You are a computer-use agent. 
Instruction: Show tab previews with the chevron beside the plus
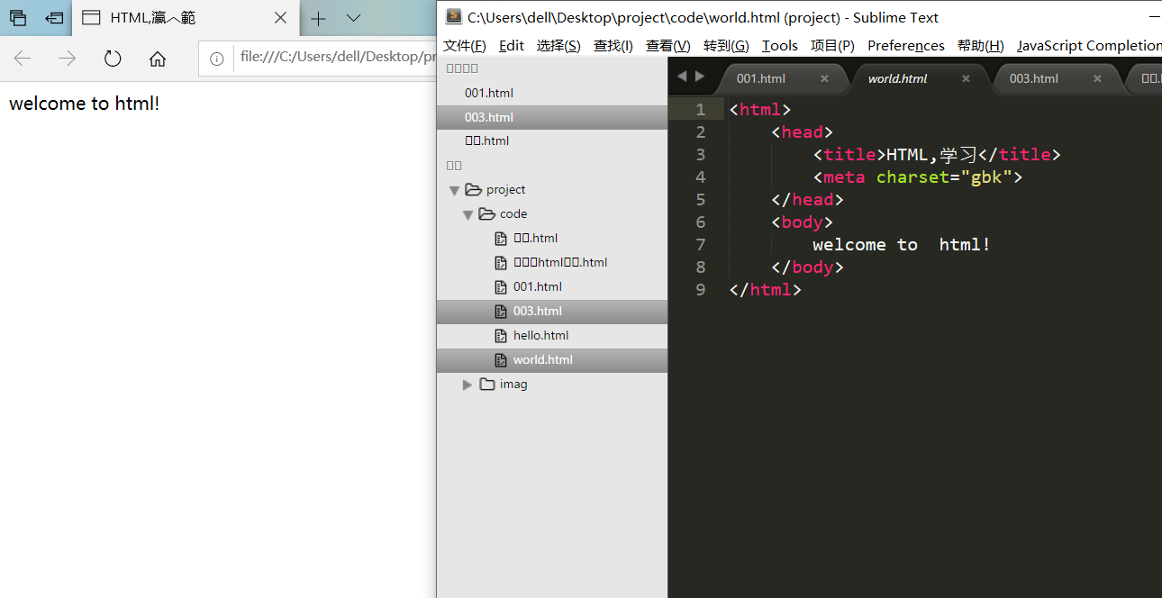(353, 18)
